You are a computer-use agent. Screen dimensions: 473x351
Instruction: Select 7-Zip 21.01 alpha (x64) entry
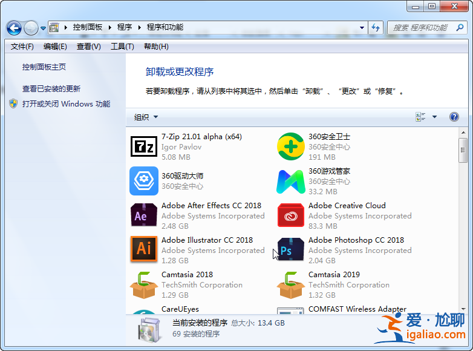pyautogui.click(x=201, y=137)
